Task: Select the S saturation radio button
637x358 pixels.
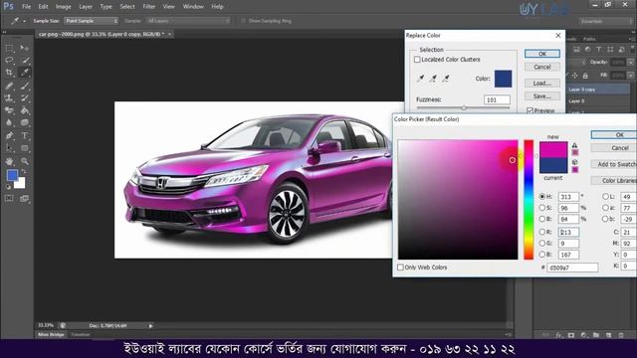Action: point(541,208)
